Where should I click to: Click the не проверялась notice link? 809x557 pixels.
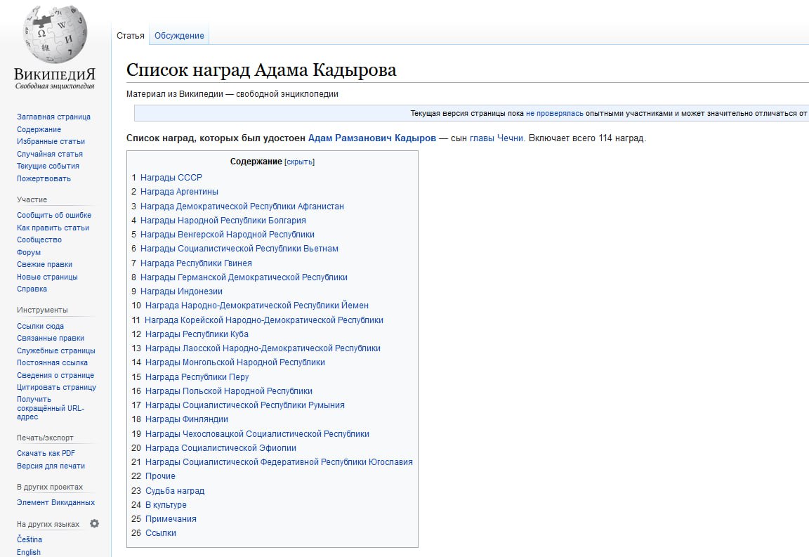point(554,113)
